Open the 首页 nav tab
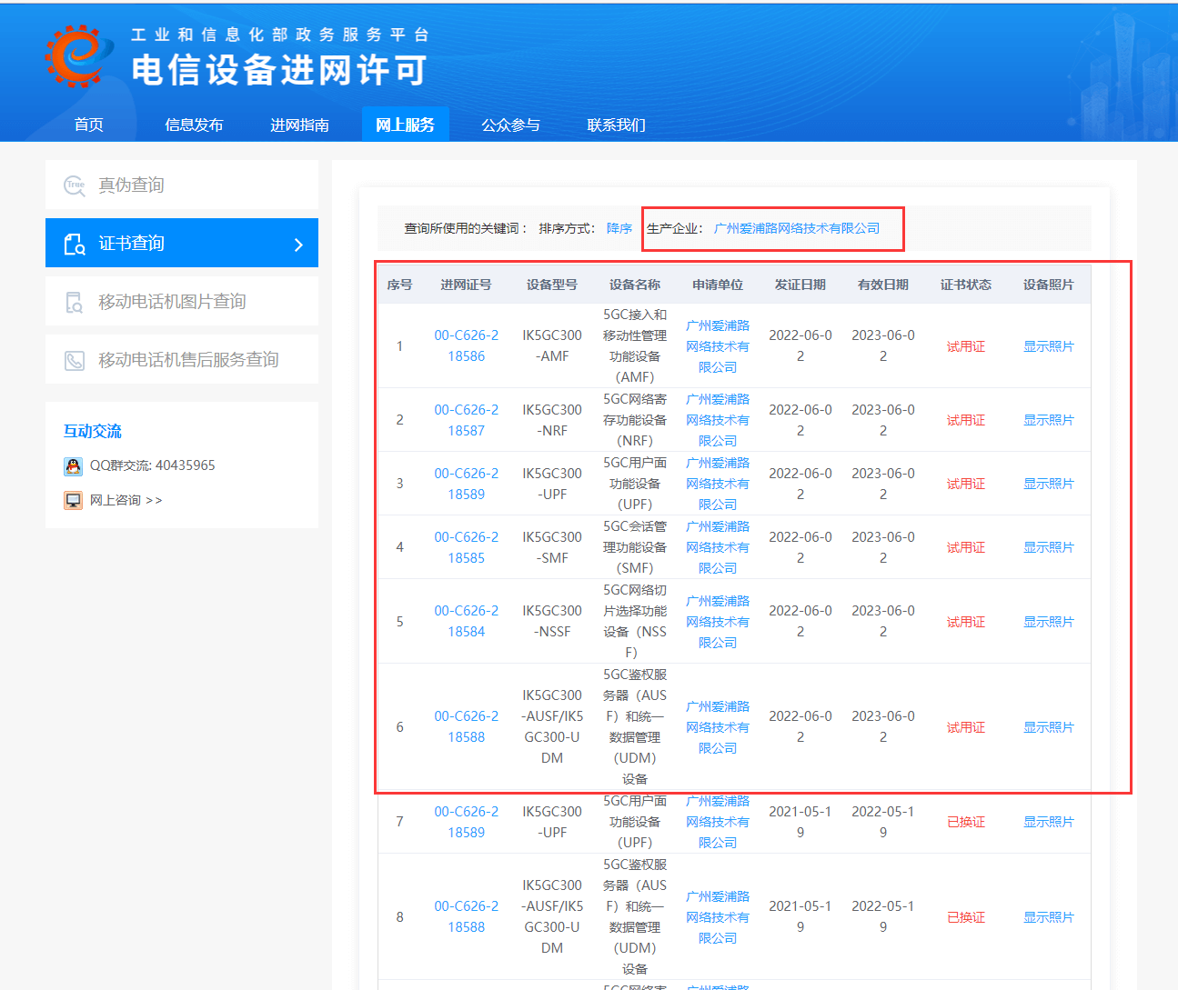The width and height of the screenshot is (1178, 990). pos(89,125)
